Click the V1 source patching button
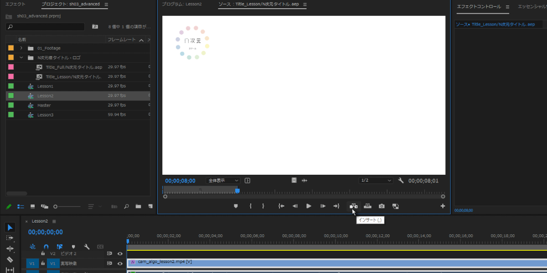The image size is (547, 273). click(32, 263)
